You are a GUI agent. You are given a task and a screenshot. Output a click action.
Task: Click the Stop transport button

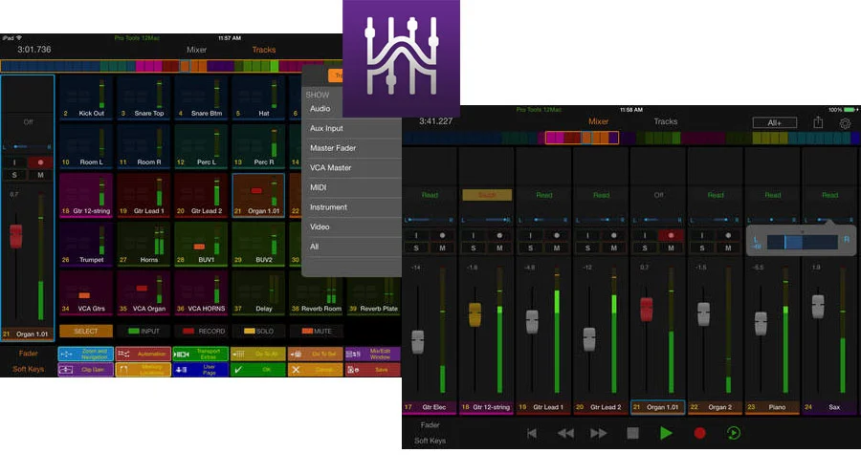[x=632, y=433]
